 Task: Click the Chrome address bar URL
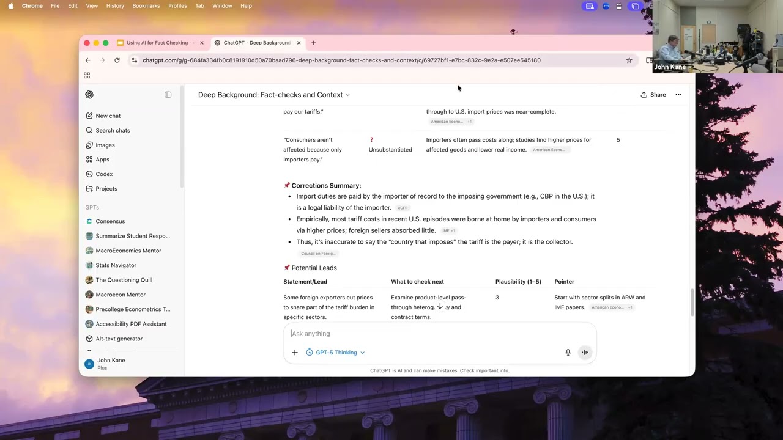pyautogui.click(x=341, y=61)
